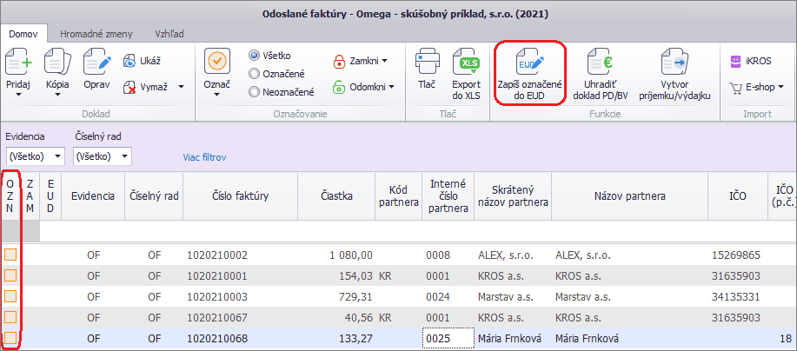
Task: Expand the Zamkni lock dropdown
Action: [x=361, y=61]
